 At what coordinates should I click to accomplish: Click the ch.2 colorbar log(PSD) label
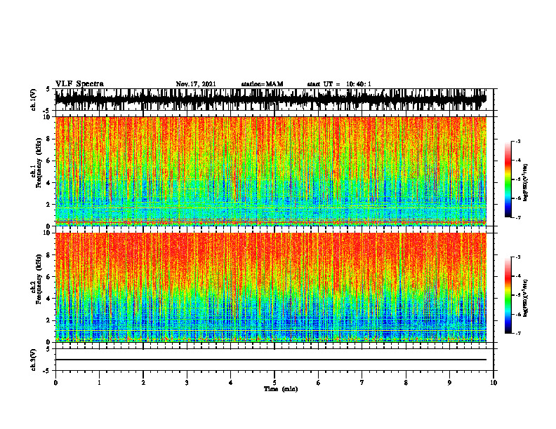coord(526,298)
